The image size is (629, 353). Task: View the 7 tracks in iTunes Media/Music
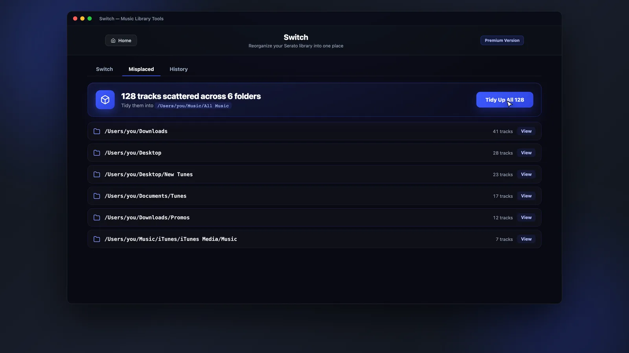(x=526, y=239)
